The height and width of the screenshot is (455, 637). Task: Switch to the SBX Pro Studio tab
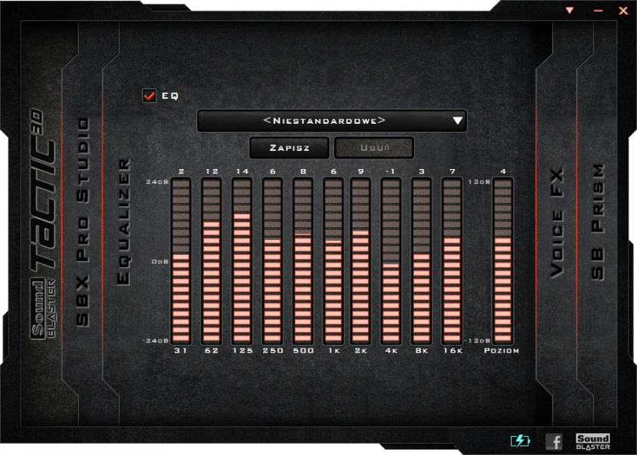point(83,223)
